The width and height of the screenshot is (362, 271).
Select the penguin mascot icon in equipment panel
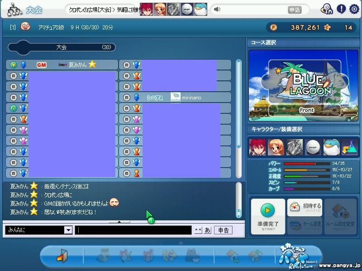tap(331, 147)
